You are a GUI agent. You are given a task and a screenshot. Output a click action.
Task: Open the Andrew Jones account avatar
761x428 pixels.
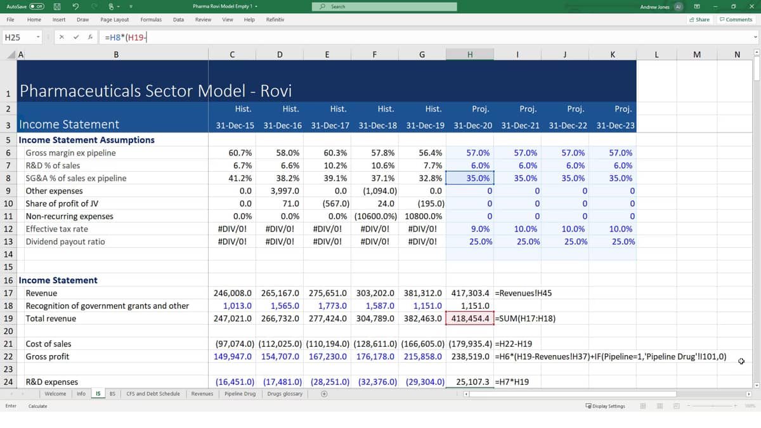[x=678, y=6]
